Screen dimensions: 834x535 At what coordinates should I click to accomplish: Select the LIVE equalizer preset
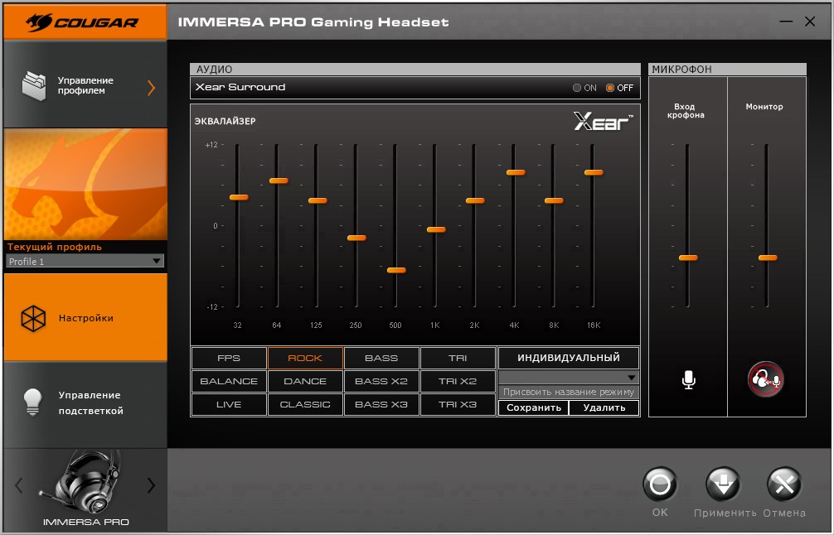click(229, 404)
